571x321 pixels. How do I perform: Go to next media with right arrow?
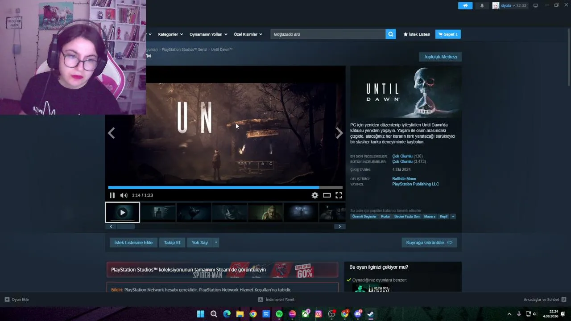click(x=339, y=133)
